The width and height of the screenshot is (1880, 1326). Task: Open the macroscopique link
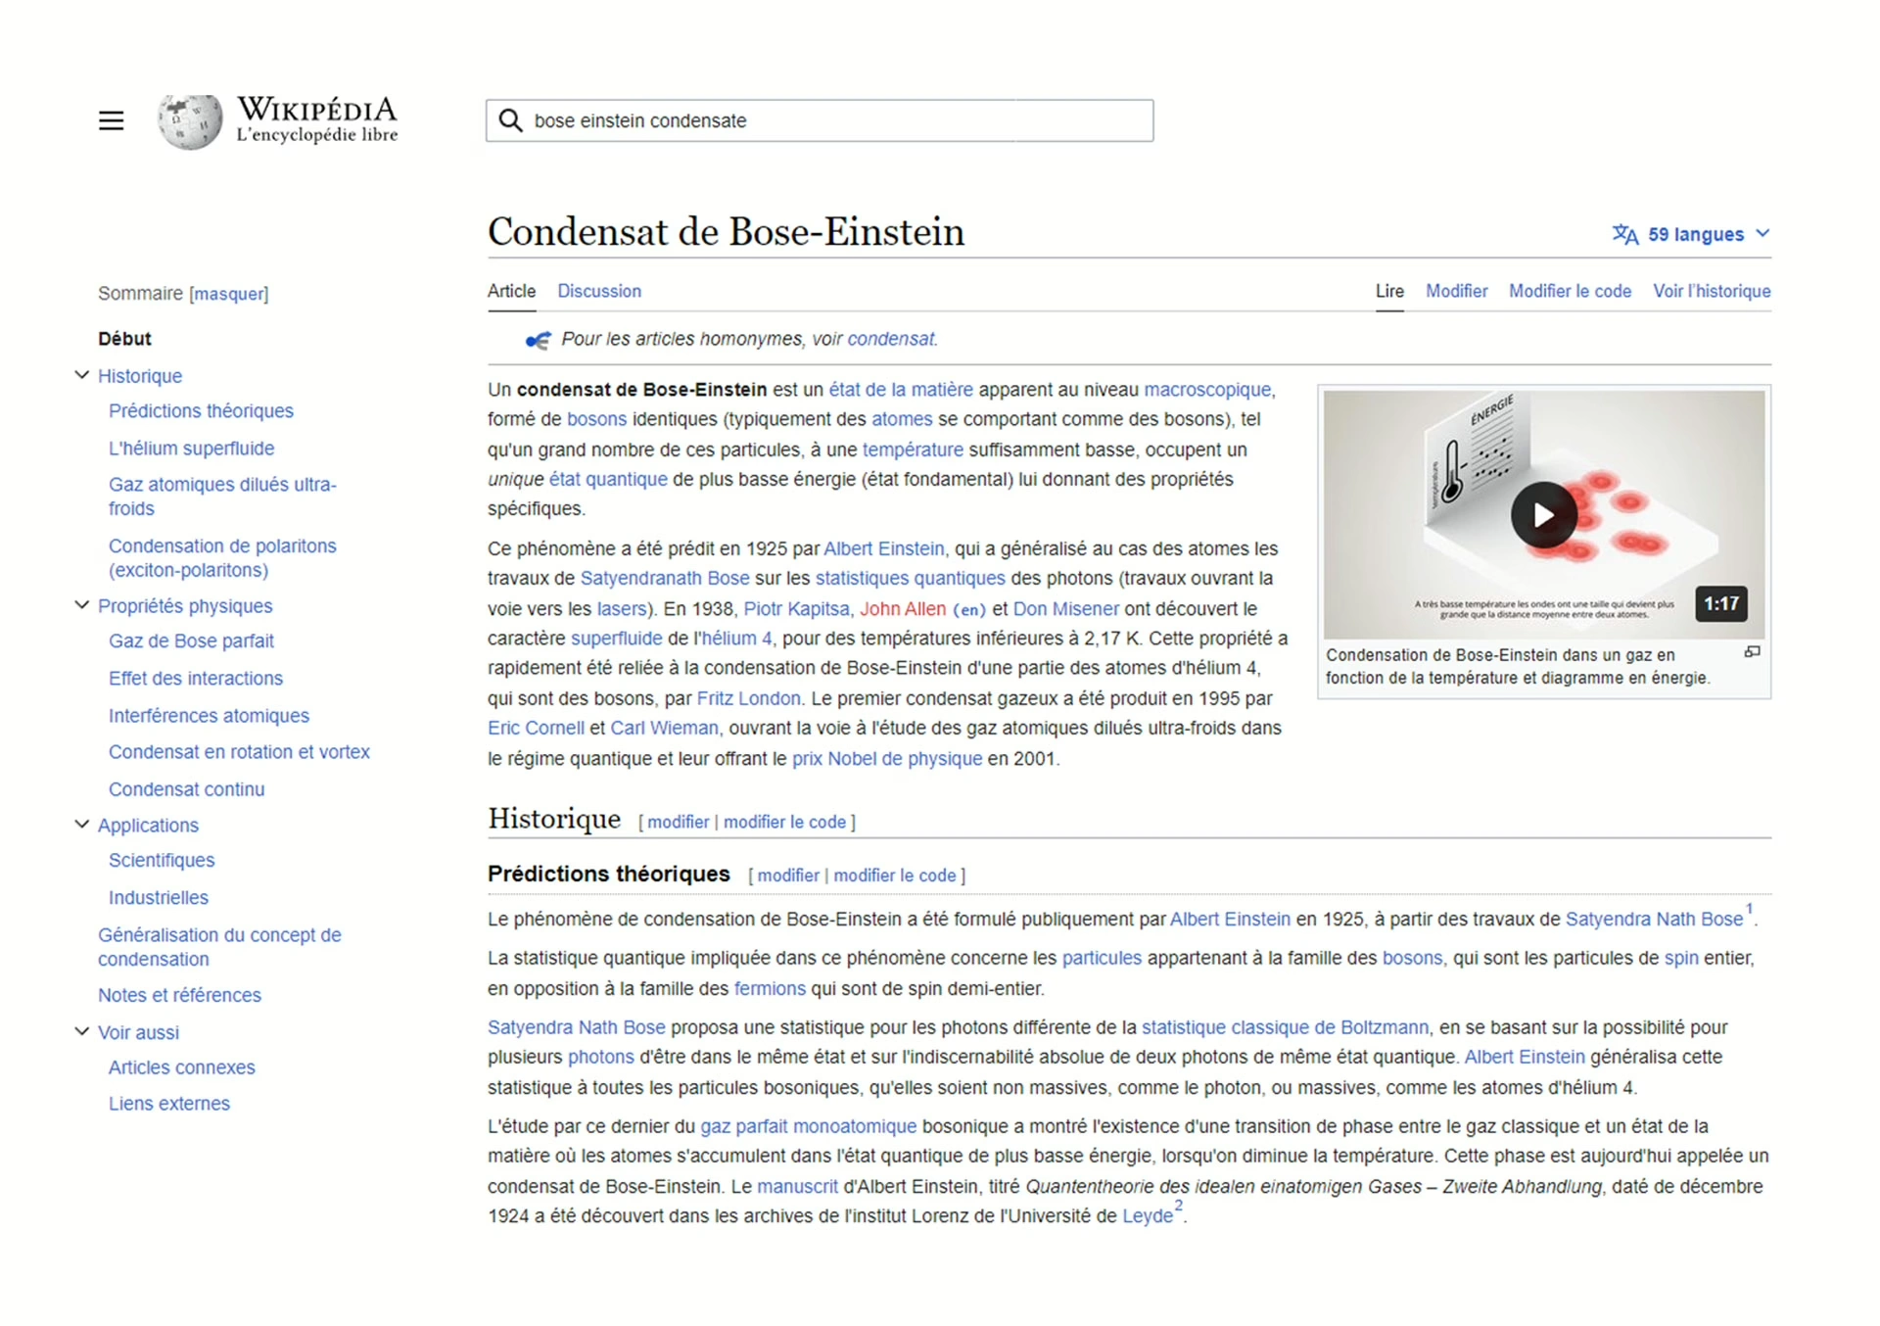pos(1207,390)
